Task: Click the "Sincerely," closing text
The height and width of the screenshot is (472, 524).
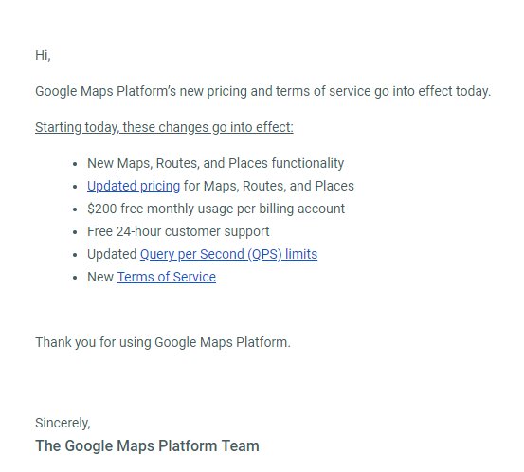Action: 63,424
